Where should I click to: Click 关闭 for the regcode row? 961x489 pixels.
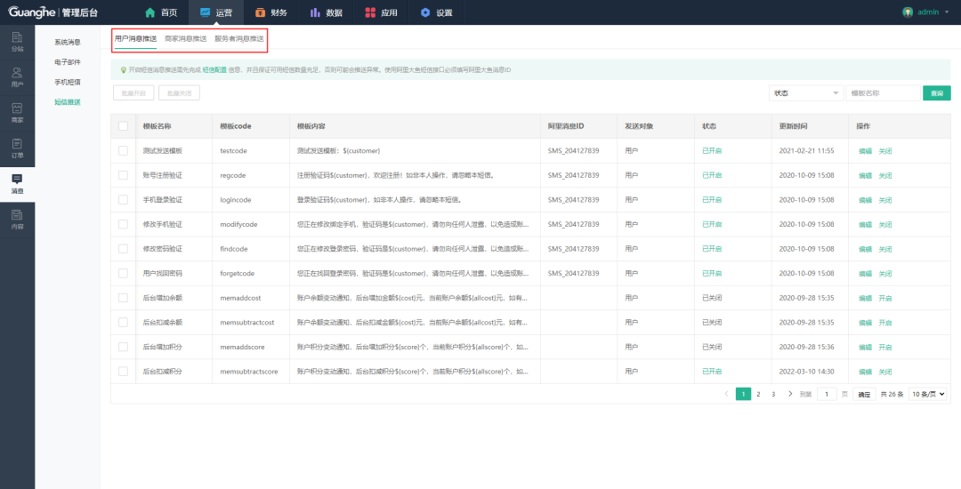click(x=885, y=176)
